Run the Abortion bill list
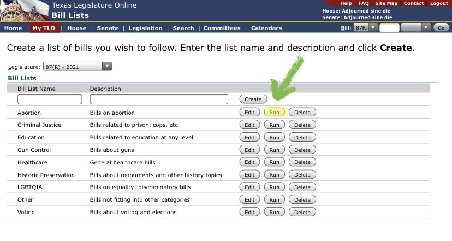The width and height of the screenshot is (452, 241). pos(275,112)
